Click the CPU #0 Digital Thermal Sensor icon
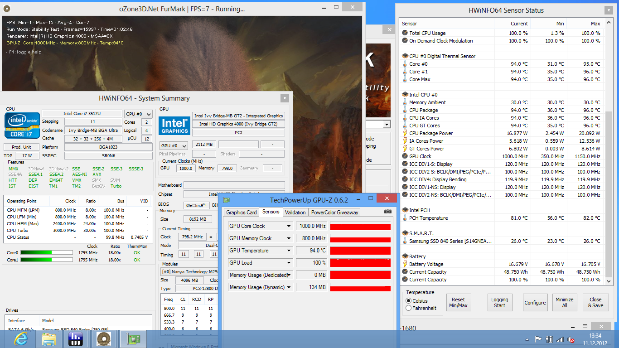This screenshot has width=619, height=348. coord(405,56)
